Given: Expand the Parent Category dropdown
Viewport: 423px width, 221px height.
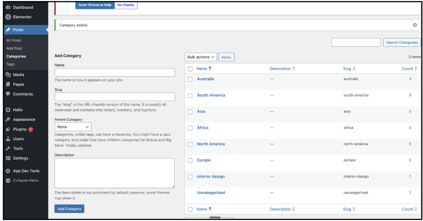Looking at the screenshot, I should [x=73, y=127].
